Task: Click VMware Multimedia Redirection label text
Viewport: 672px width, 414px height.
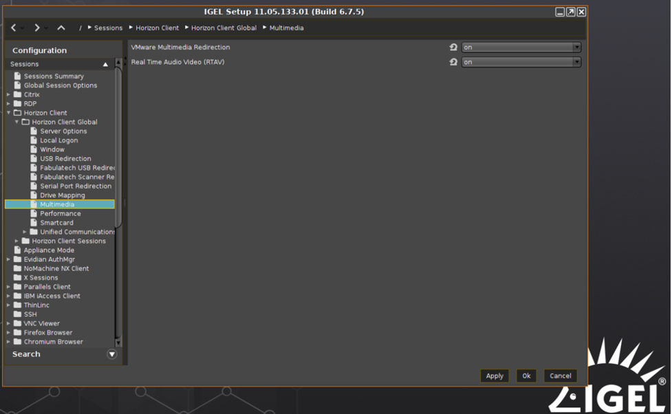Action: coord(180,47)
